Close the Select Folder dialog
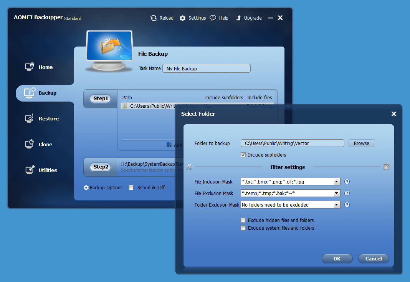The image size is (410, 282). click(x=394, y=114)
